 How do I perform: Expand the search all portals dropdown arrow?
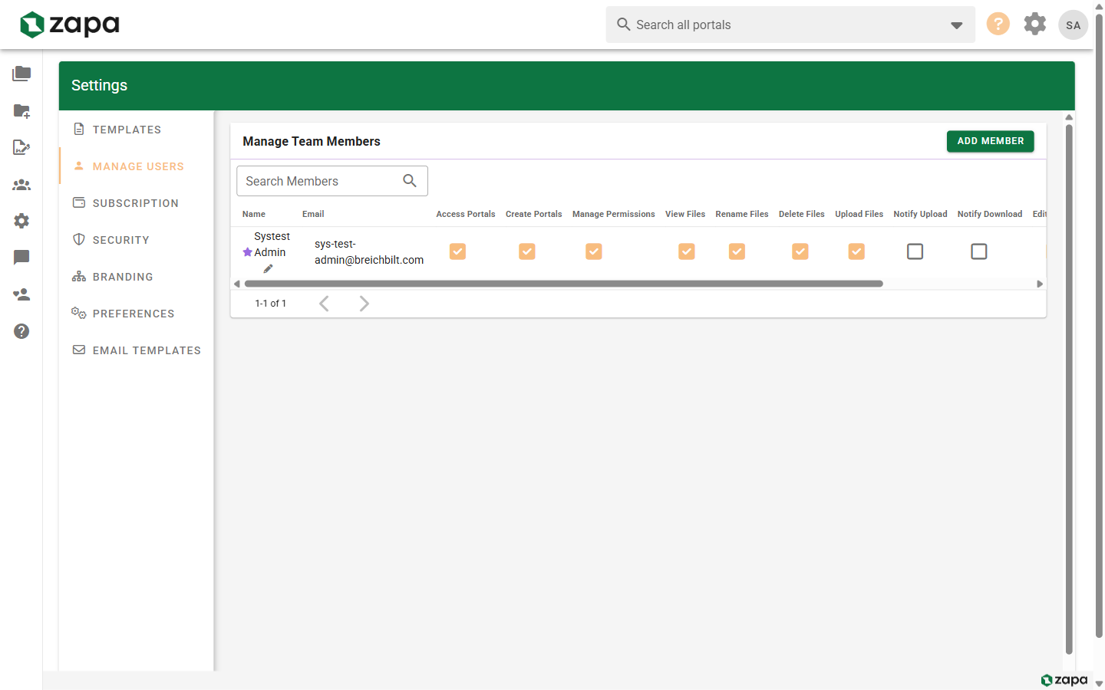click(956, 25)
